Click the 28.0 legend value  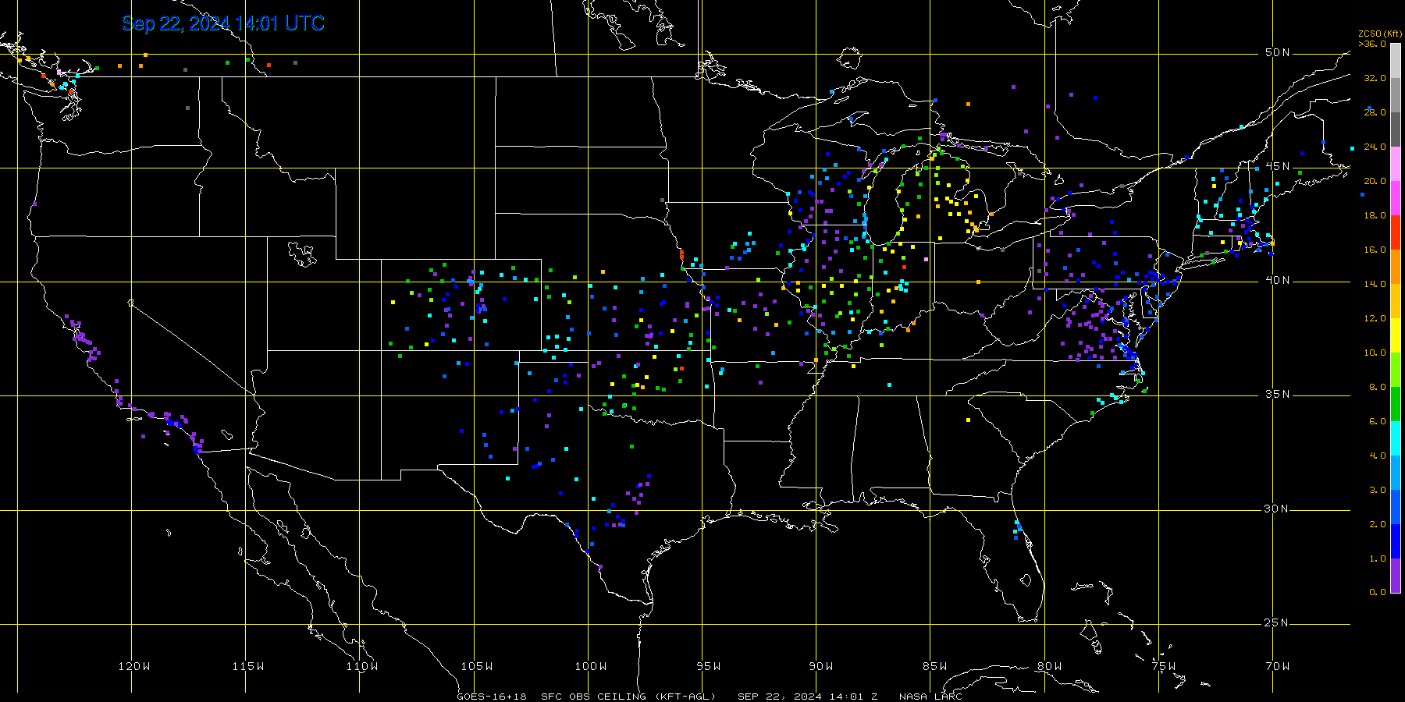[1375, 112]
